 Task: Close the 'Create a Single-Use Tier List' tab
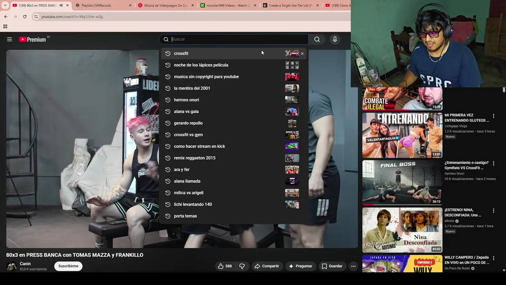[x=317, y=6]
